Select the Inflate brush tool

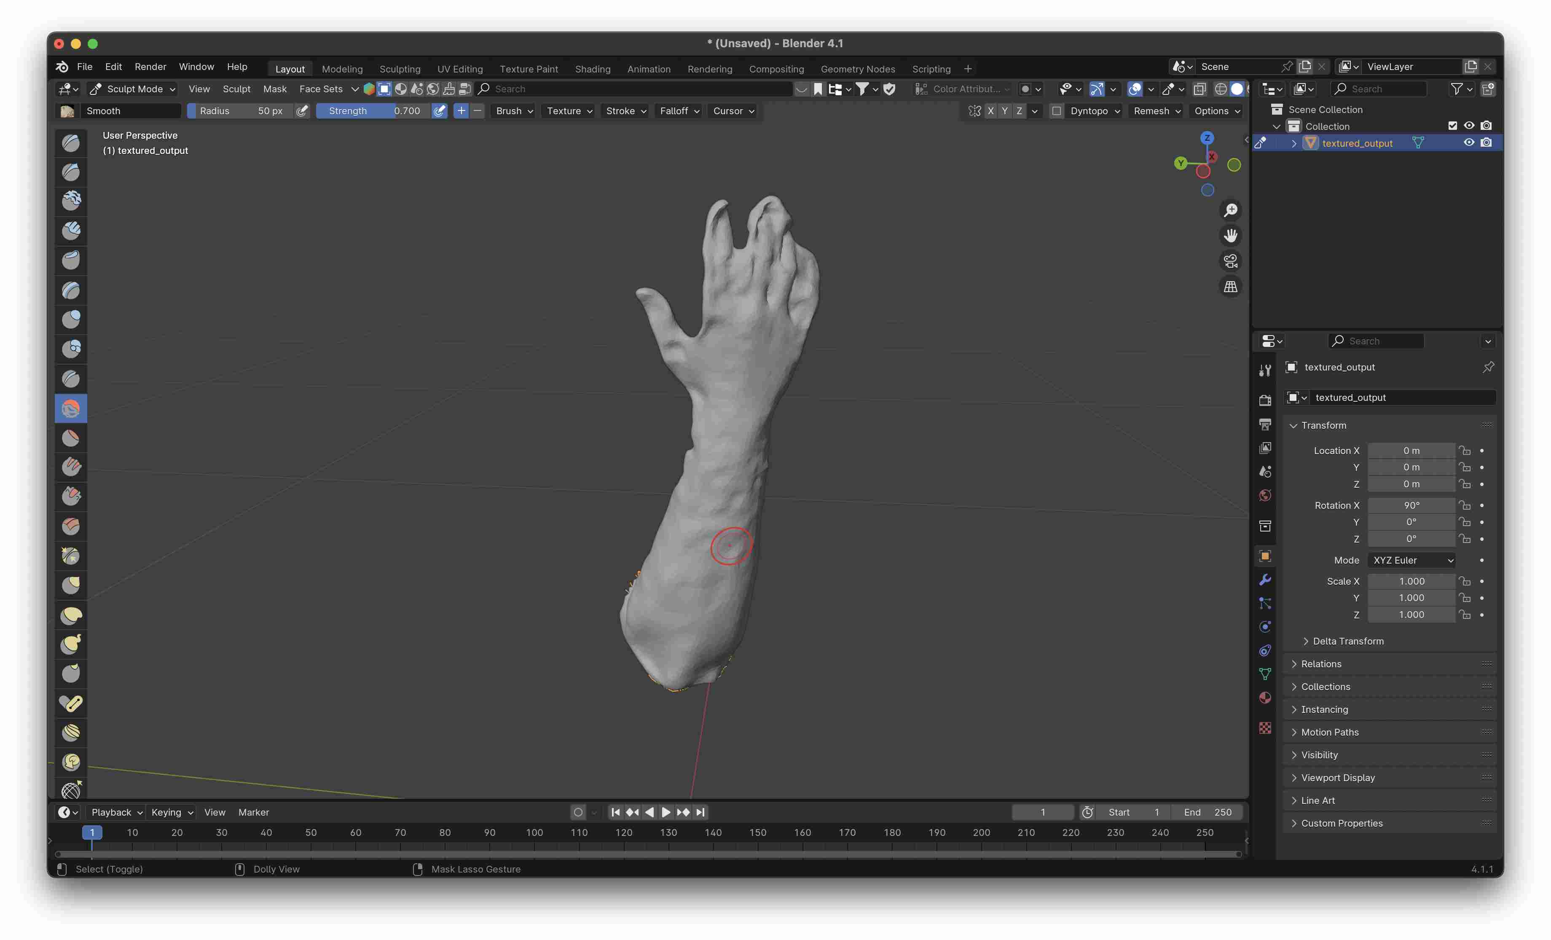click(70, 319)
